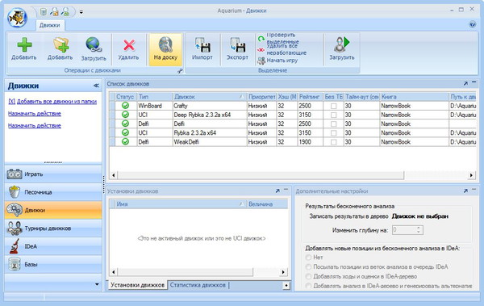The image size is (484, 306).
Task: Click the Экспорт icon in ribbon
Action: click(x=238, y=45)
